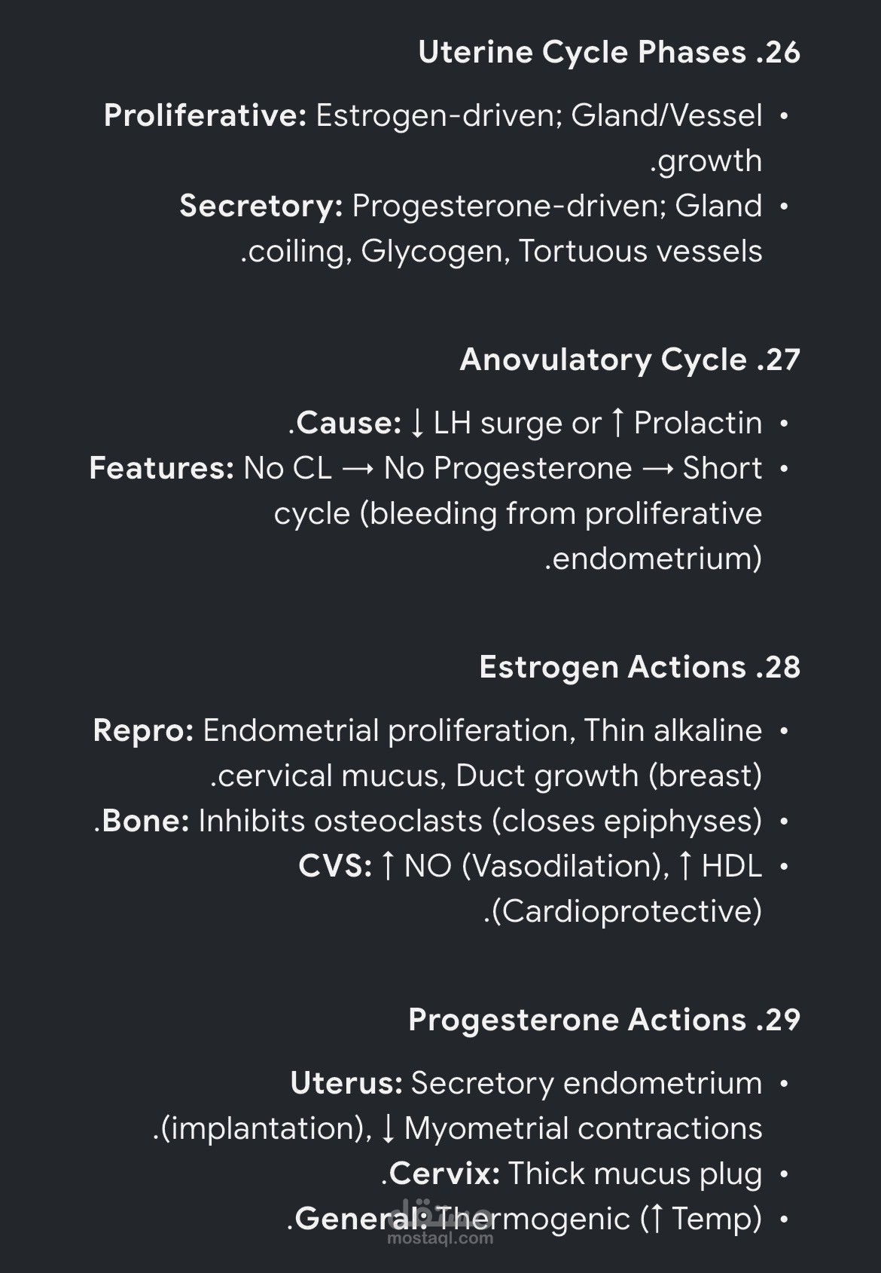Select the 'Cause:' bold label
881x1273 pixels.
click(349, 423)
